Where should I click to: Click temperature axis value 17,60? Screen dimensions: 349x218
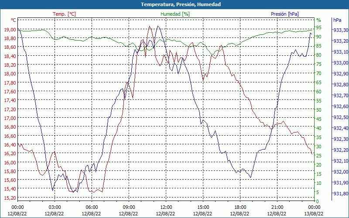tap(10, 92)
